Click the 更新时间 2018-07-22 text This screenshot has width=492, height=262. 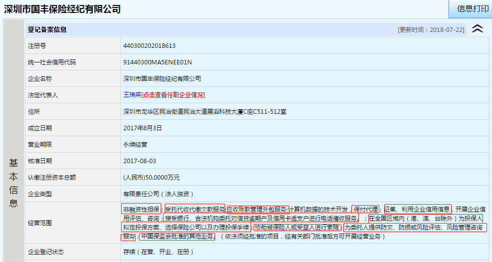tap(431, 30)
